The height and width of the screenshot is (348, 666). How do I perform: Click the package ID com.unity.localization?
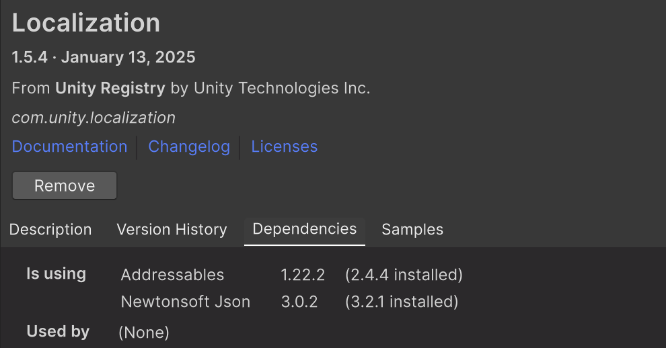pyautogui.click(x=94, y=118)
